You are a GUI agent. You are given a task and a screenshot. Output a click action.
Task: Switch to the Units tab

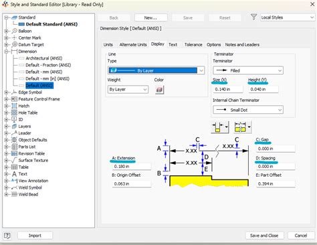(x=108, y=45)
